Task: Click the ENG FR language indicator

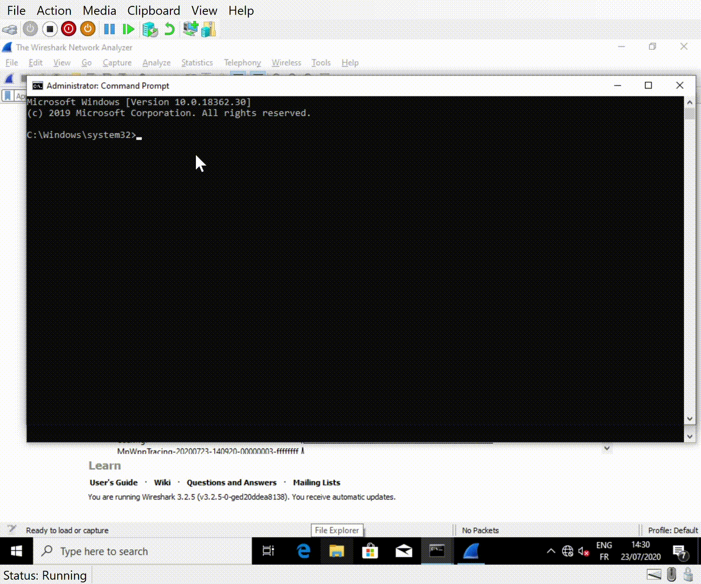Action: [x=604, y=551]
